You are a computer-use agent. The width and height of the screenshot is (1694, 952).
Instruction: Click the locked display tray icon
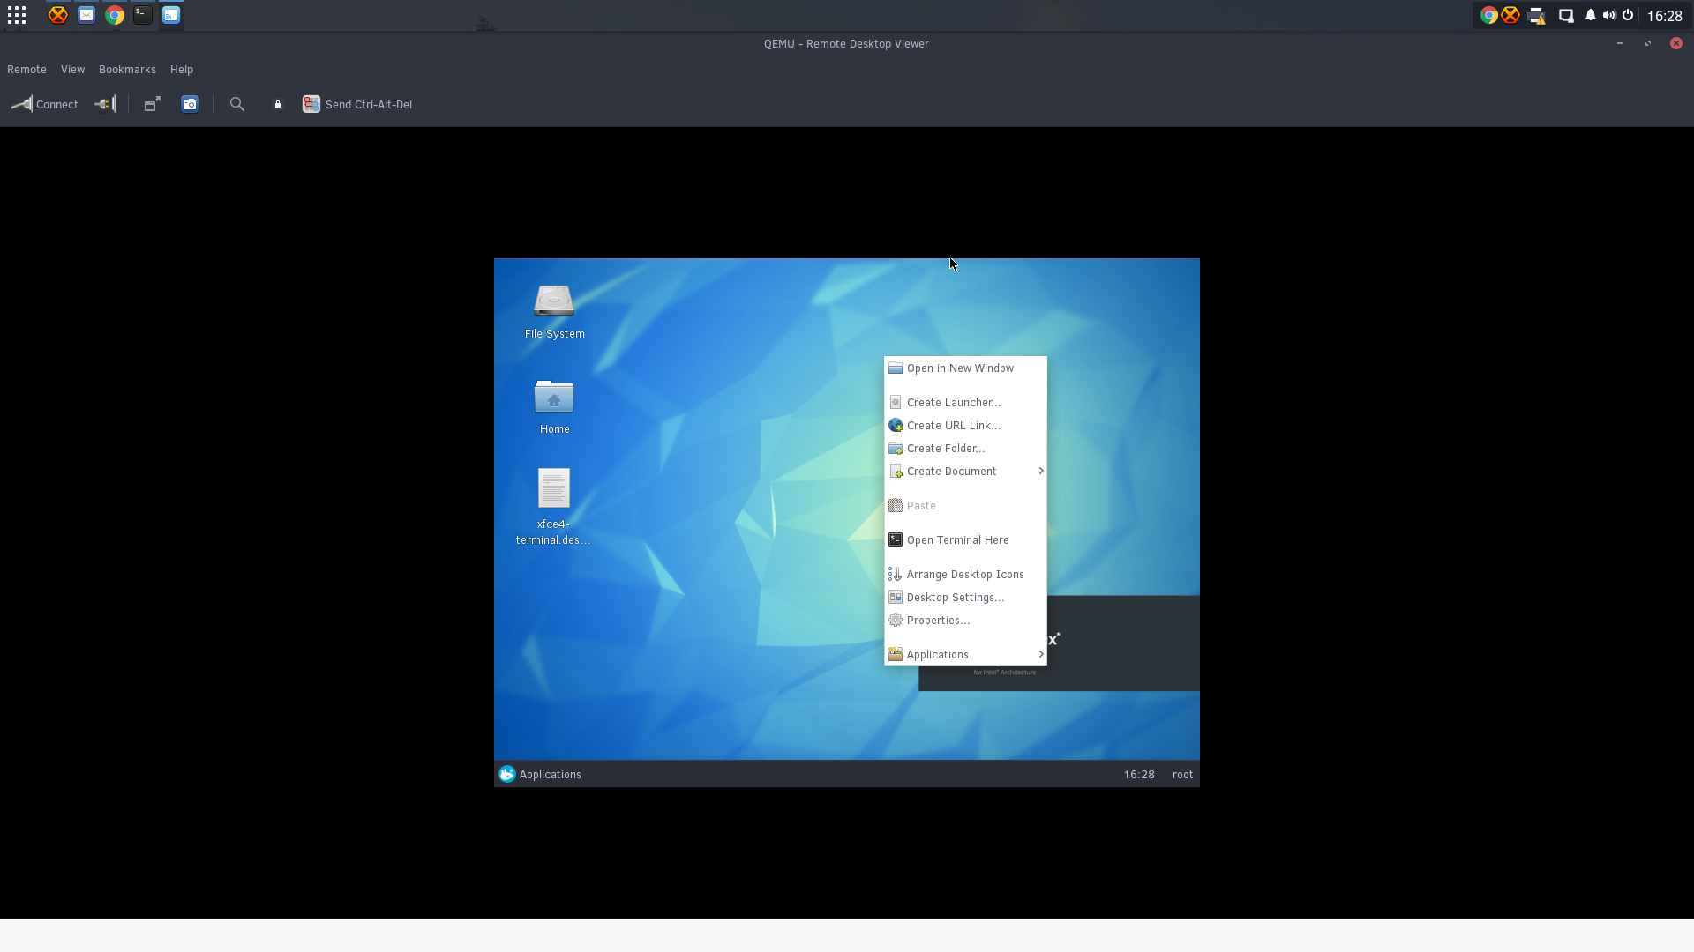point(1566,15)
